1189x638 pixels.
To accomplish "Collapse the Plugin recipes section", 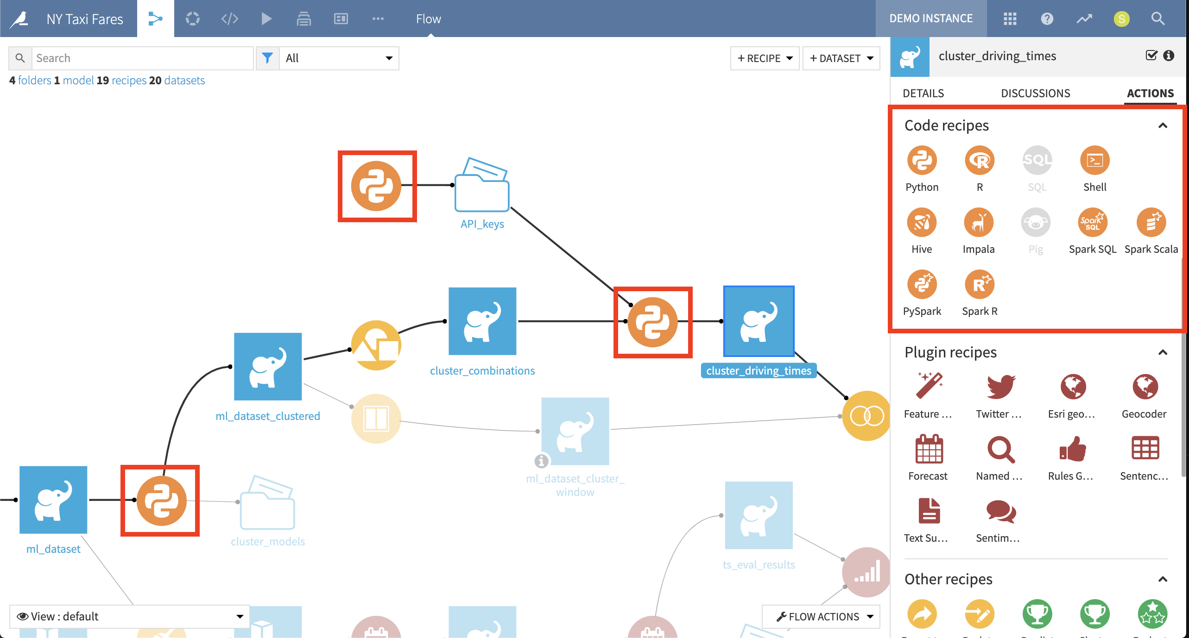I will tap(1163, 352).
